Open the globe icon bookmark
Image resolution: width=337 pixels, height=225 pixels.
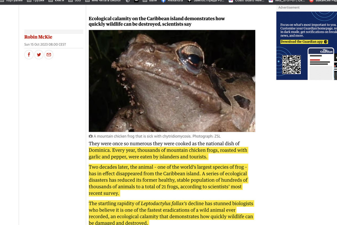coord(127,1)
